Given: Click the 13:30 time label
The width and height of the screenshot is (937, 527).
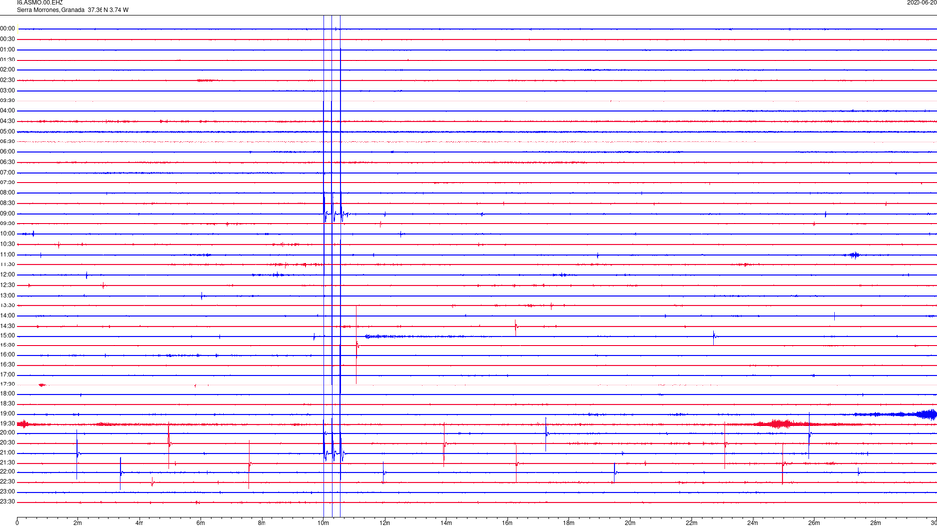Looking at the screenshot, I should click(x=8, y=305).
